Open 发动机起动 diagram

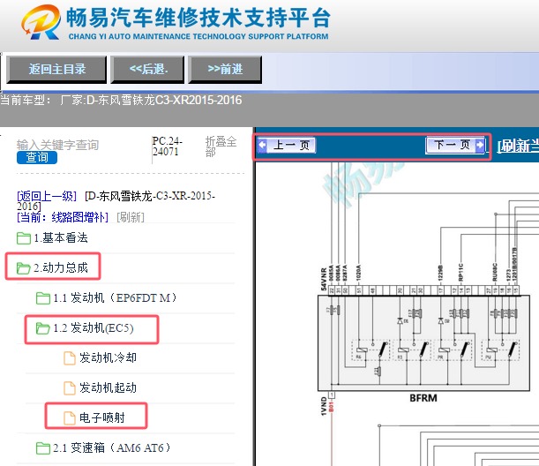108,388
